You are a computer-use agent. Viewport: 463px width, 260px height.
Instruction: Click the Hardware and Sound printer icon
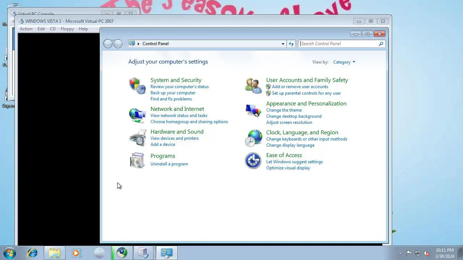pyautogui.click(x=137, y=138)
